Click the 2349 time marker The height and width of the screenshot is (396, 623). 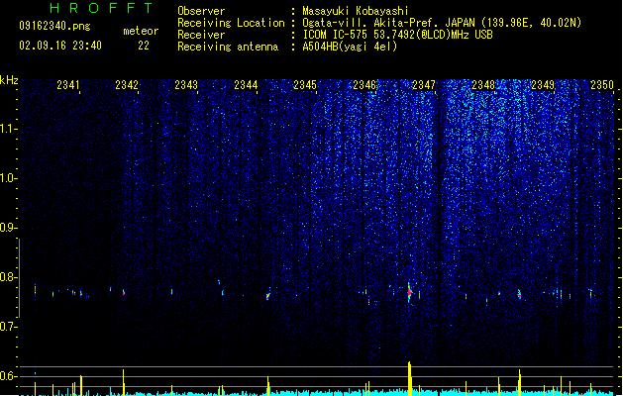pyautogui.click(x=543, y=85)
